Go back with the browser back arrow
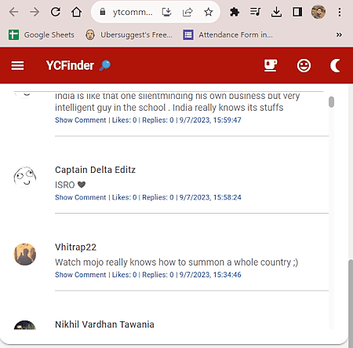This screenshot has height=348, width=353. (x=13, y=12)
